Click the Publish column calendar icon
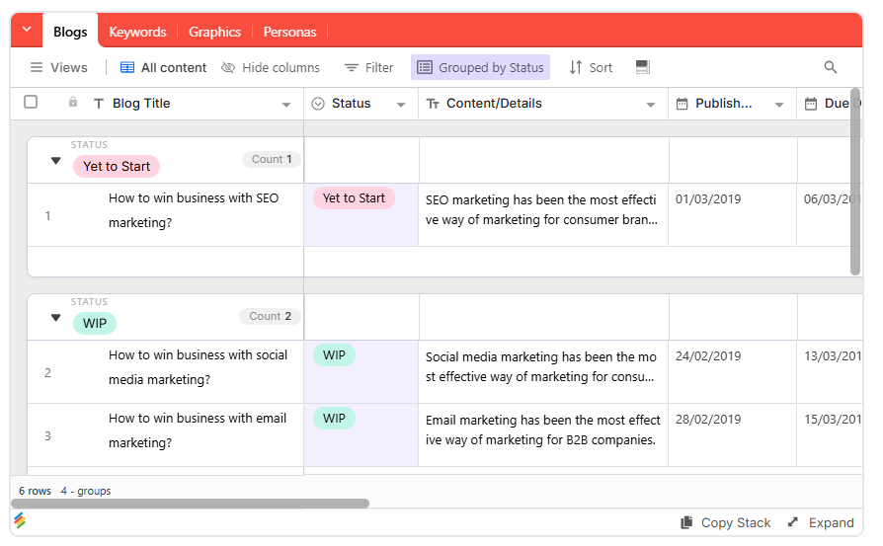 [682, 104]
